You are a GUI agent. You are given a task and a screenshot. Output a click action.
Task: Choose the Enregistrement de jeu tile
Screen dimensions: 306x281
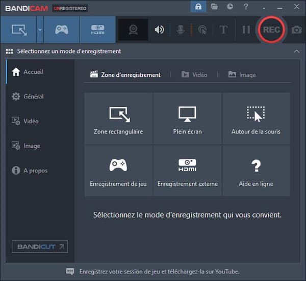point(118,171)
